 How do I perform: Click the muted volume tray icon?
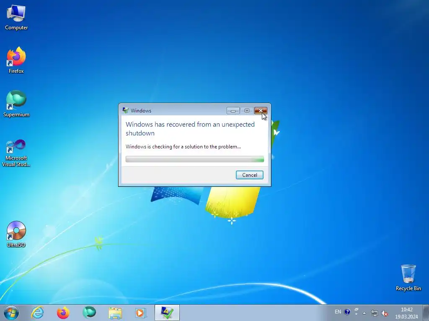pyautogui.click(x=385, y=313)
